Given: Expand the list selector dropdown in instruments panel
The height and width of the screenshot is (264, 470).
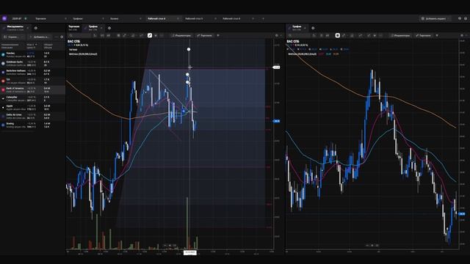Looking at the screenshot, I should pyautogui.click(x=13, y=37).
